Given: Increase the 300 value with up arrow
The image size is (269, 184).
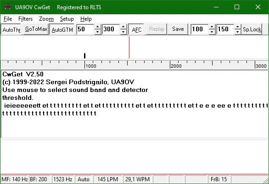Looking at the screenshot, I should [123, 27].
